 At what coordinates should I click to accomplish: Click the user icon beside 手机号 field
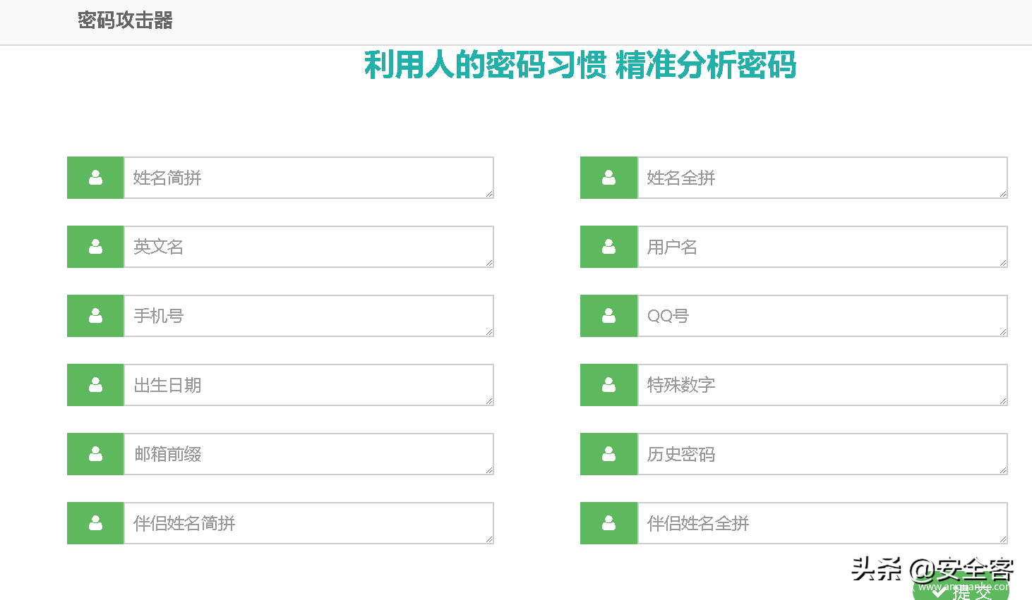pyautogui.click(x=95, y=316)
